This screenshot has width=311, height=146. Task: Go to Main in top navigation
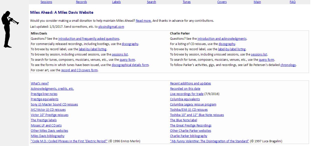(257, 2)
